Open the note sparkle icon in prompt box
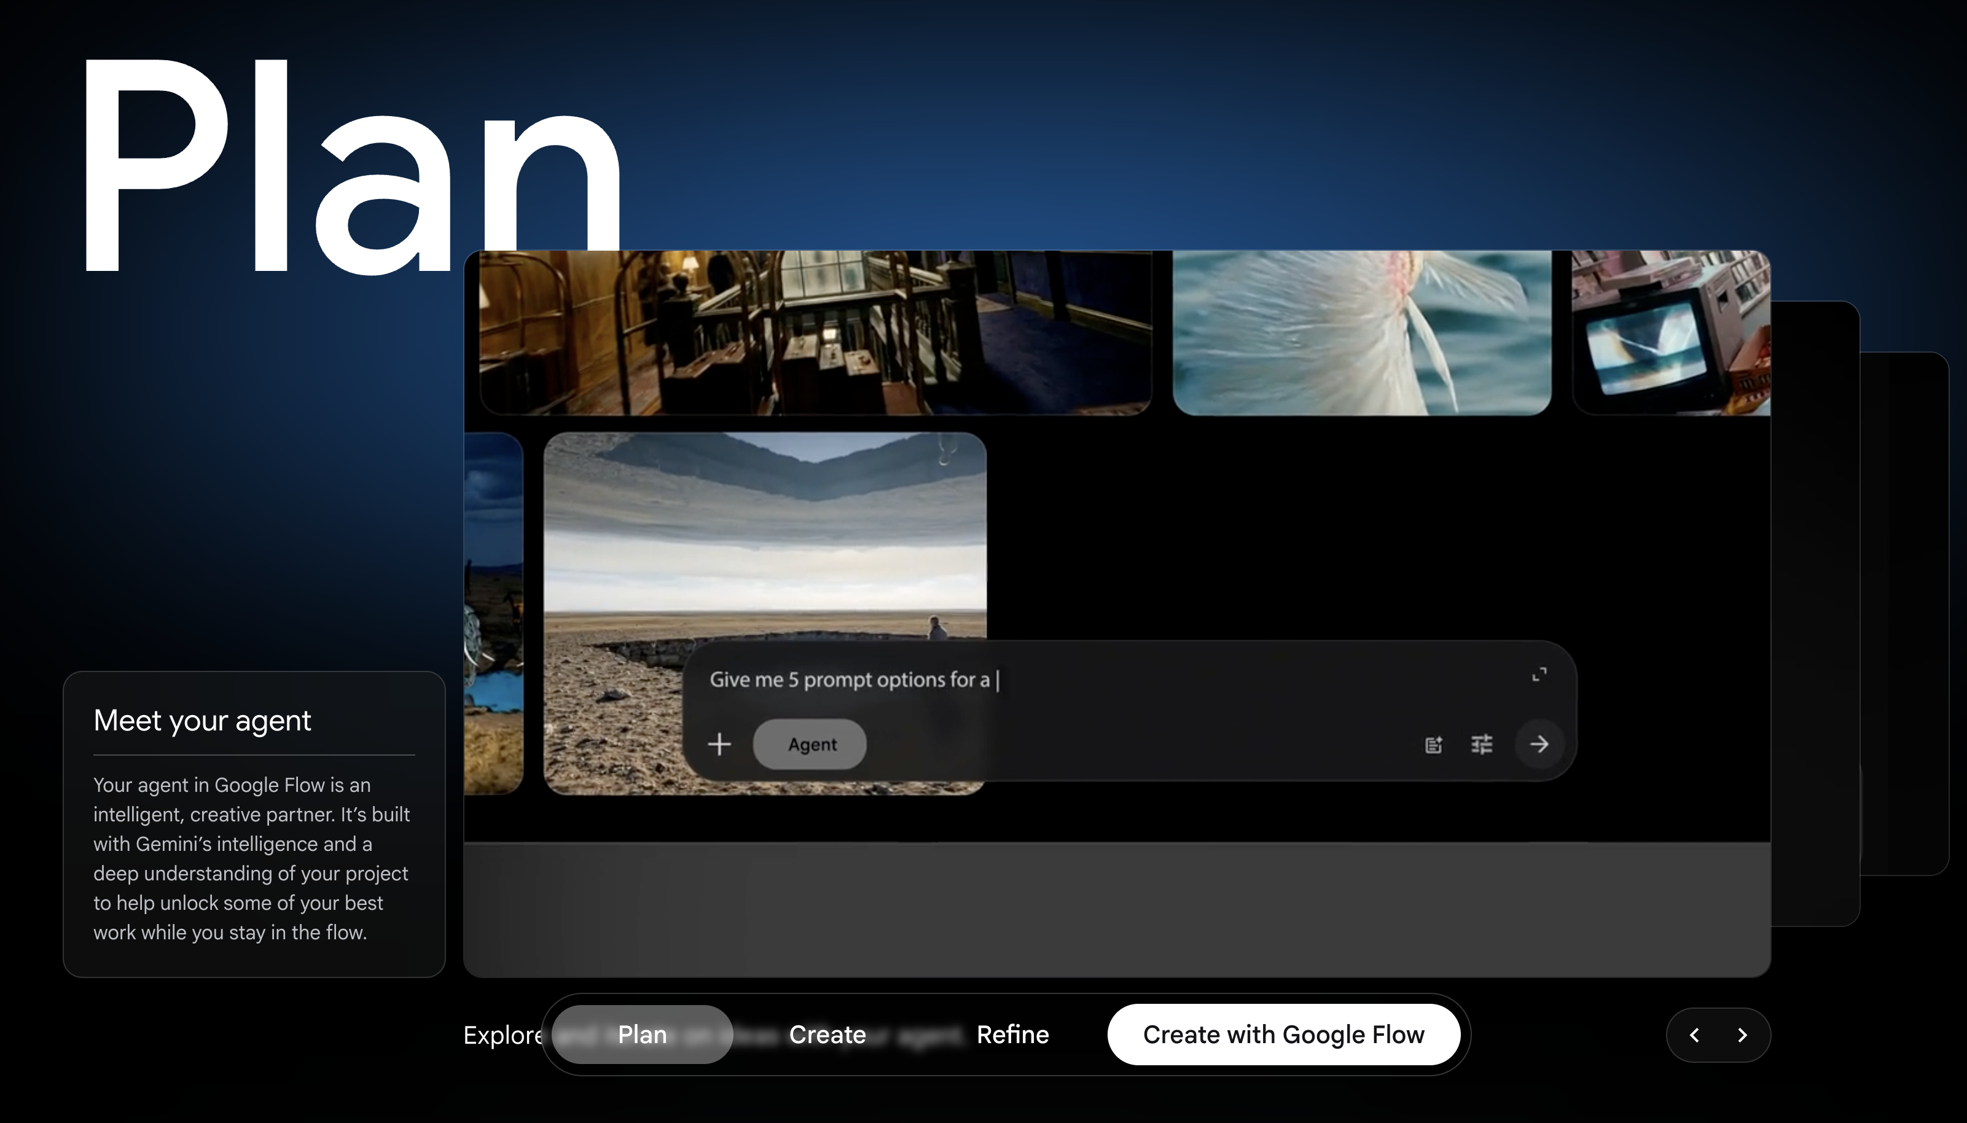The width and height of the screenshot is (1967, 1123). tap(1433, 745)
